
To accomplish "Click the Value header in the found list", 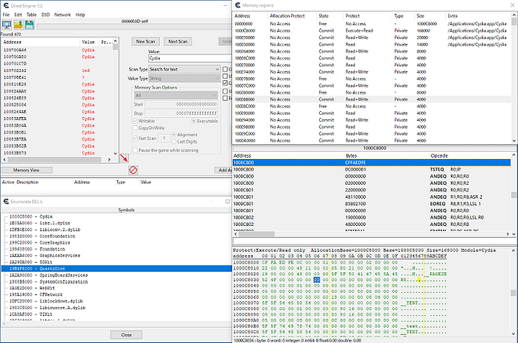I will tap(90, 42).
